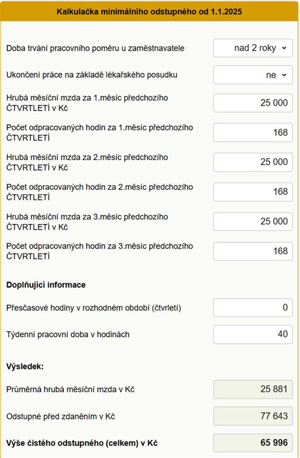Select the Průměrná hrubá měsíční mzda result field
The width and height of the screenshot is (300, 458).
(x=253, y=389)
